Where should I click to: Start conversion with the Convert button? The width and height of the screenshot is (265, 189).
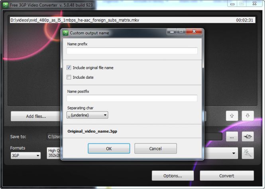coord(226,176)
